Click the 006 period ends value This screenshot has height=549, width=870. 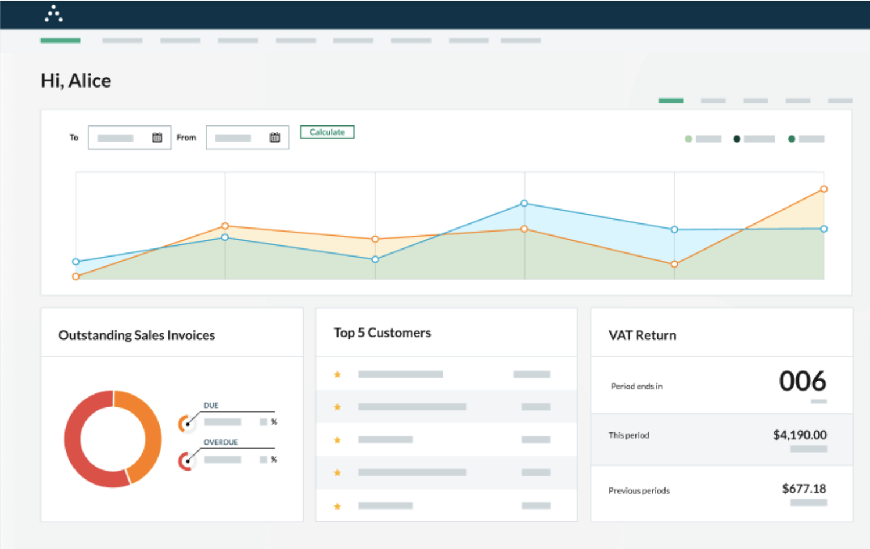(x=803, y=381)
